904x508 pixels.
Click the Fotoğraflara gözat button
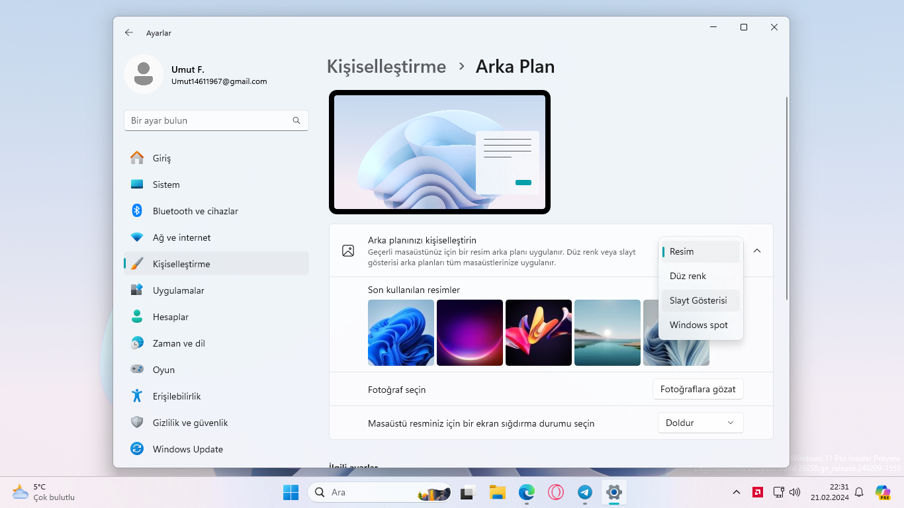point(698,390)
